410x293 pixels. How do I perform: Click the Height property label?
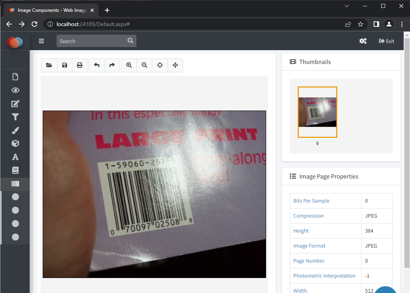coord(301,231)
